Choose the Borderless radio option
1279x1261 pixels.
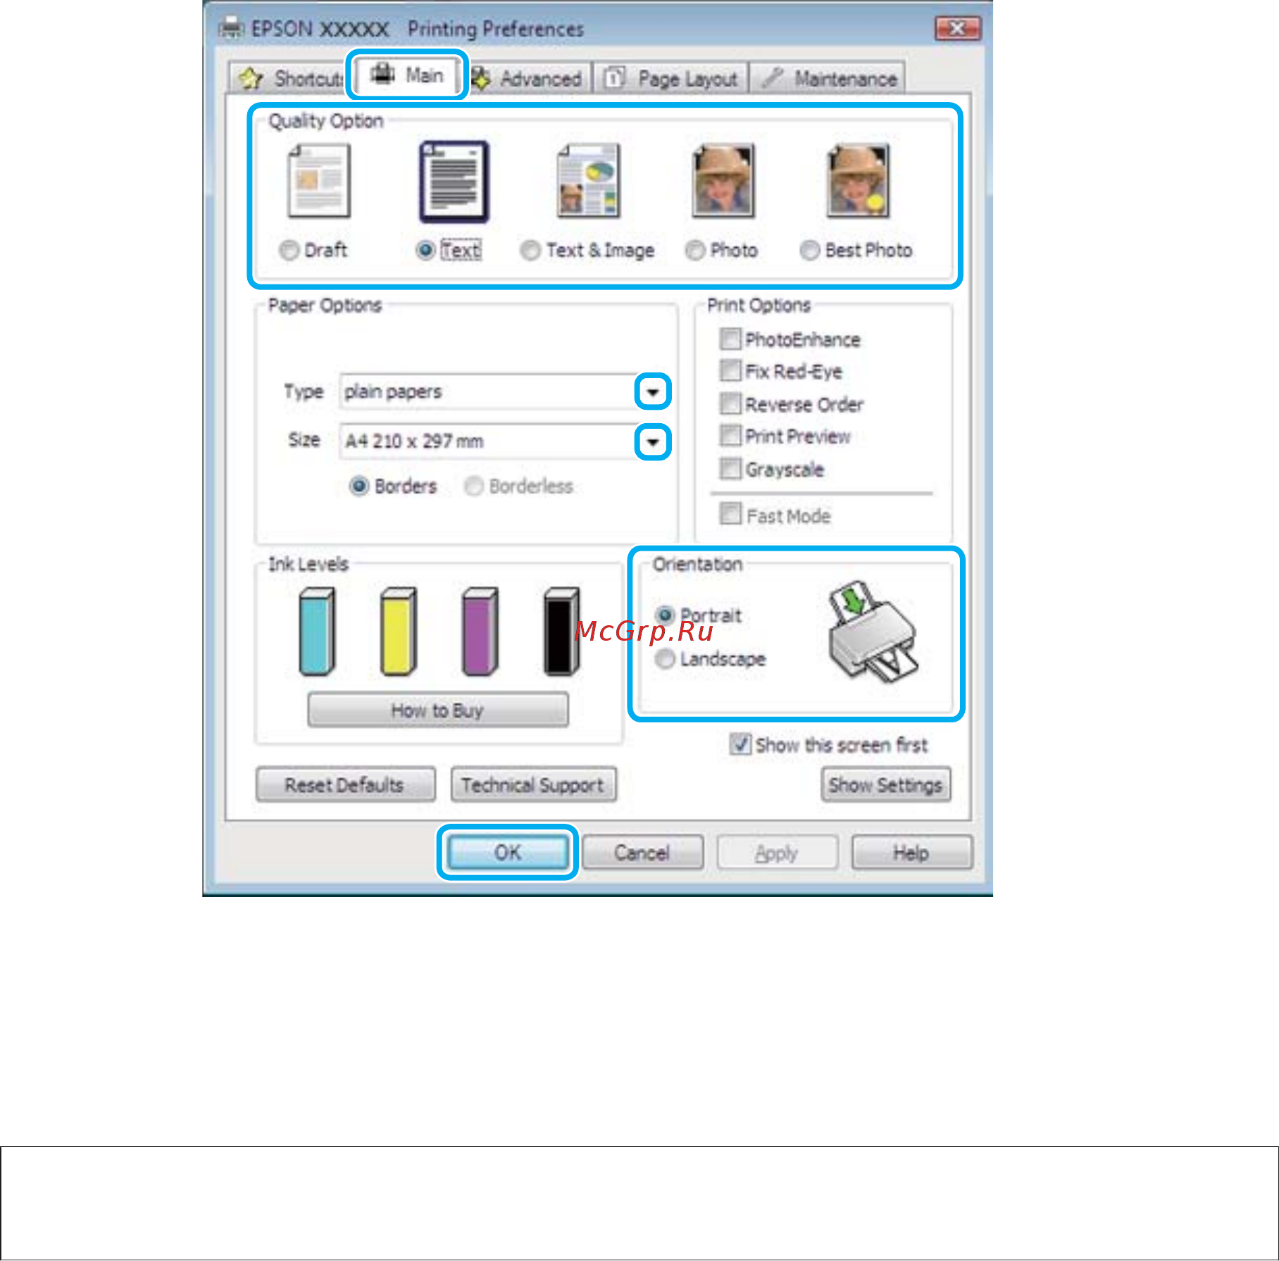[474, 486]
